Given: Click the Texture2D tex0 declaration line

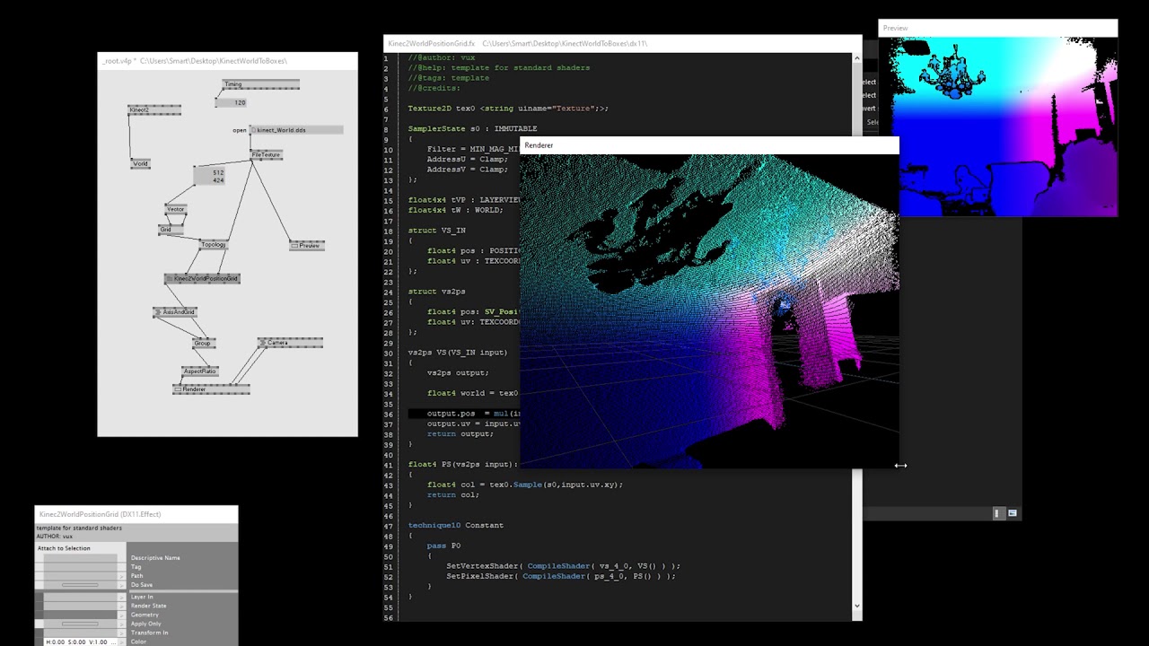Looking at the screenshot, I should point(508,109).
